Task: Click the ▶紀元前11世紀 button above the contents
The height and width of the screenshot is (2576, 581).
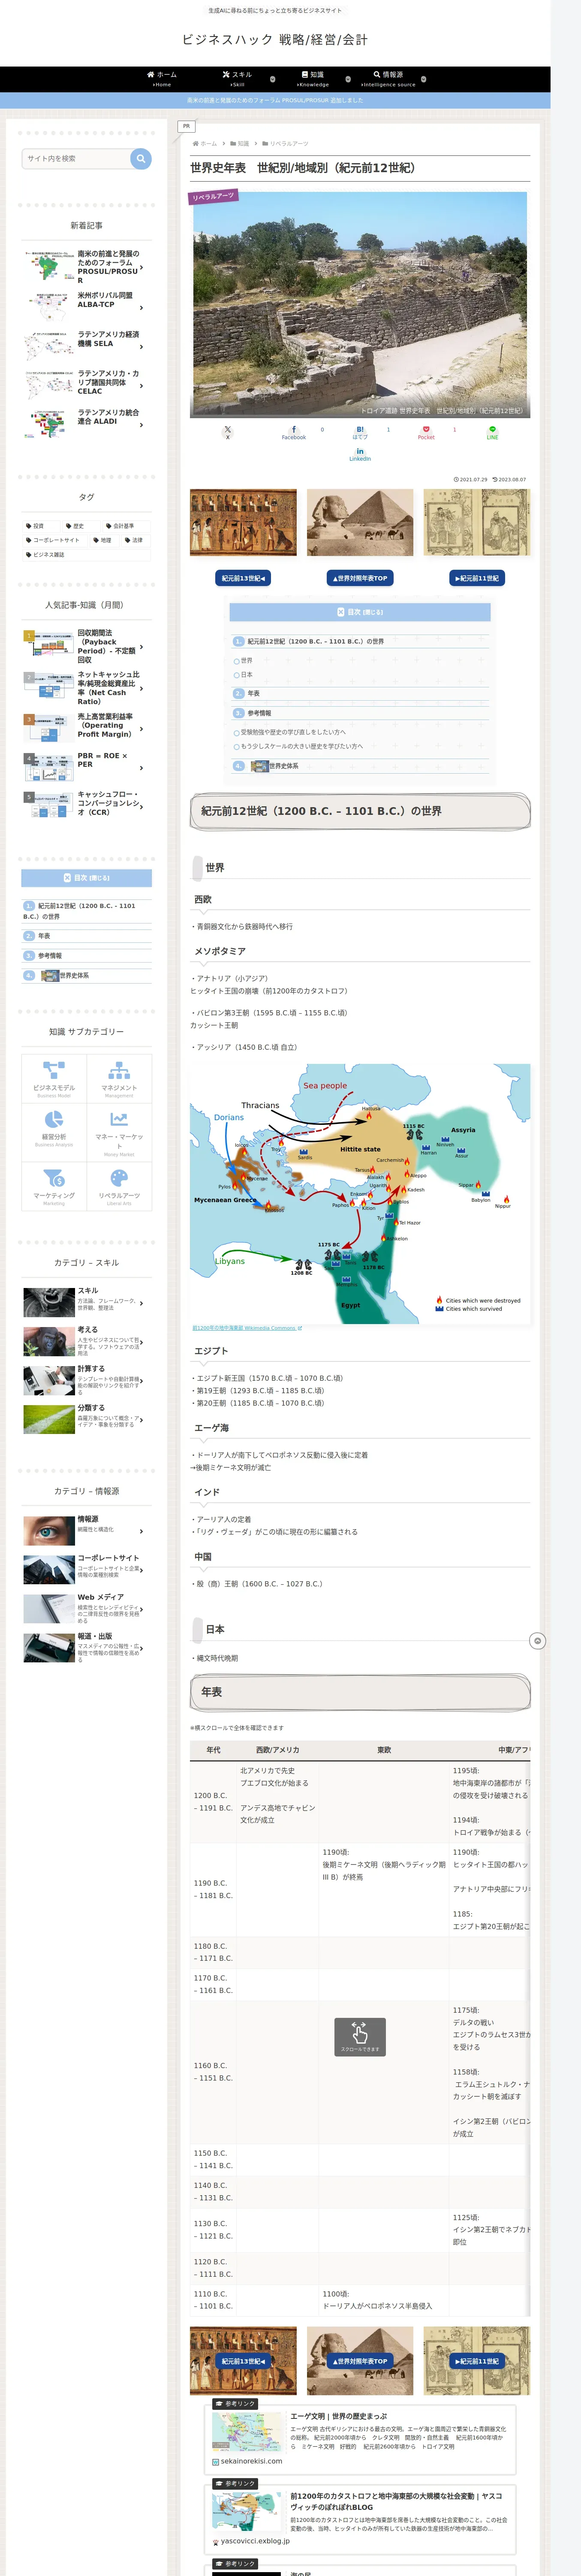Action: [477, 578]
